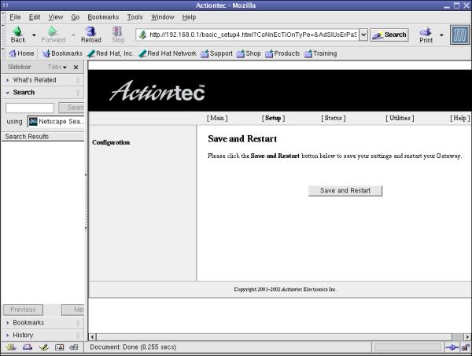This screenshot has height=356, width=472.
Task: Open the Shop bookmark folder
Action: (x=249, y=53)
